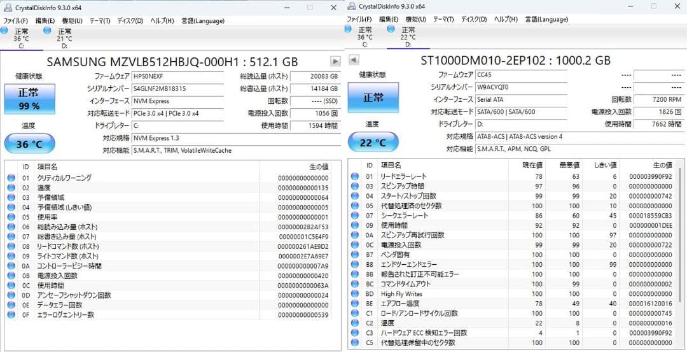Open 言語(Language) menu in right window
Image resolution: width=687 pixels, height=352 pixels.
[x=547, y=19]
